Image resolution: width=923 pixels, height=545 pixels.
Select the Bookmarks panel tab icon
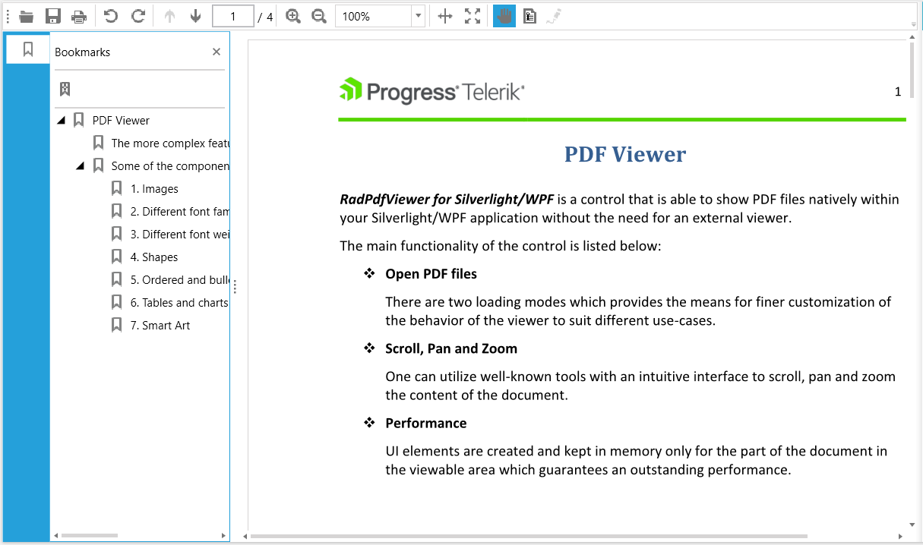pyautogui.click(x=27, y=48)
